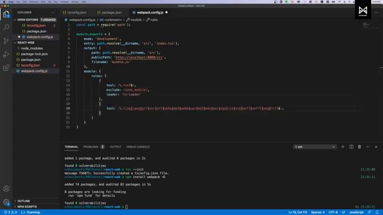Open the Manage gear icon

6,202
